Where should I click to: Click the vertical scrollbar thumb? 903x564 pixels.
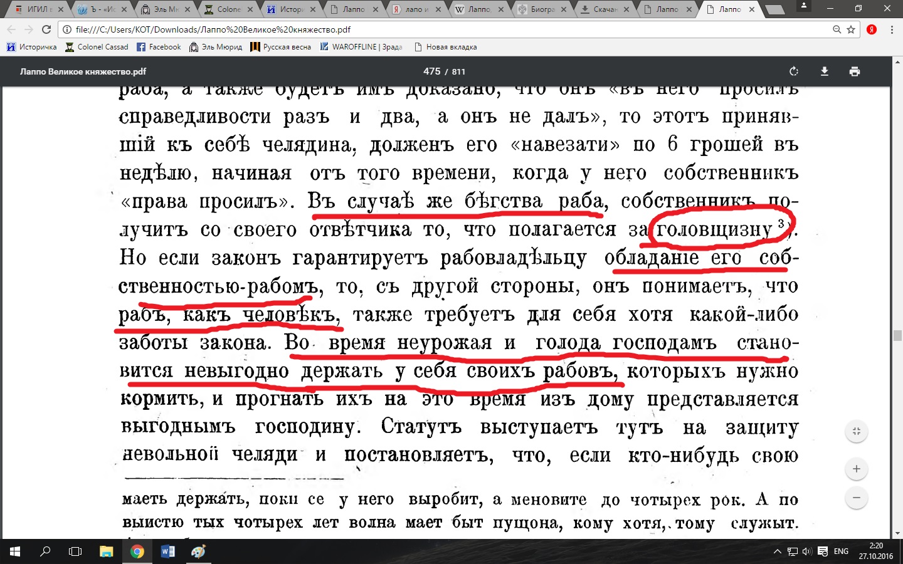coord(897,335)
